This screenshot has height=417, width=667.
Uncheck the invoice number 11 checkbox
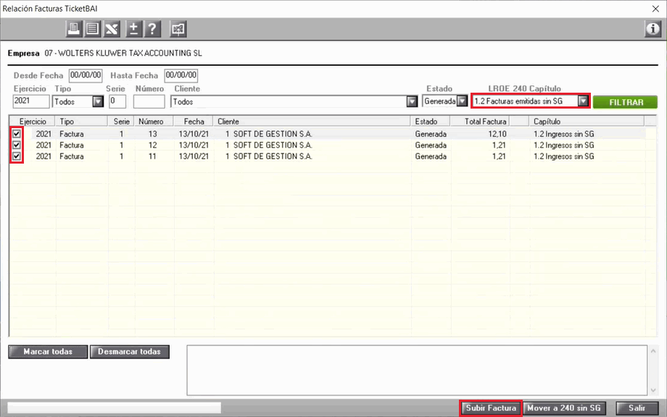[17, 156]
